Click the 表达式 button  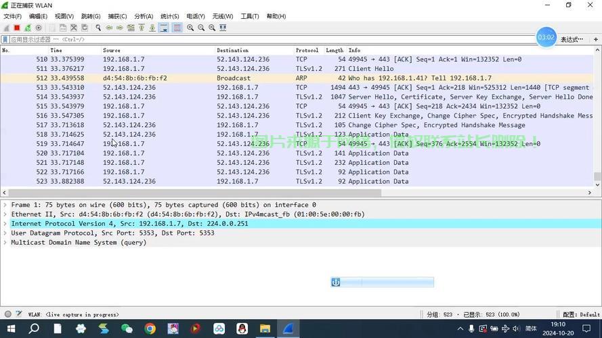[x=571, y=40]
